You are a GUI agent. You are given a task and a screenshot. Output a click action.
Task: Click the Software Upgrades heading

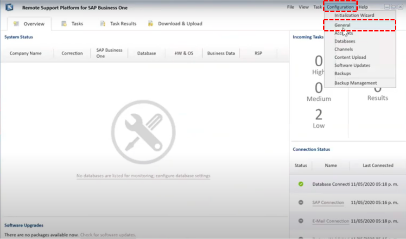24,225
